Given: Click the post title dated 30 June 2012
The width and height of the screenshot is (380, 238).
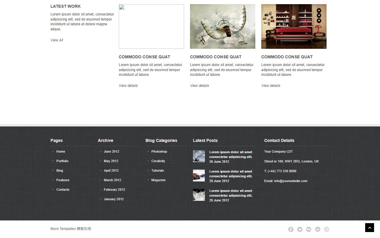Looking at the screenshot, I should coord(231,154).
